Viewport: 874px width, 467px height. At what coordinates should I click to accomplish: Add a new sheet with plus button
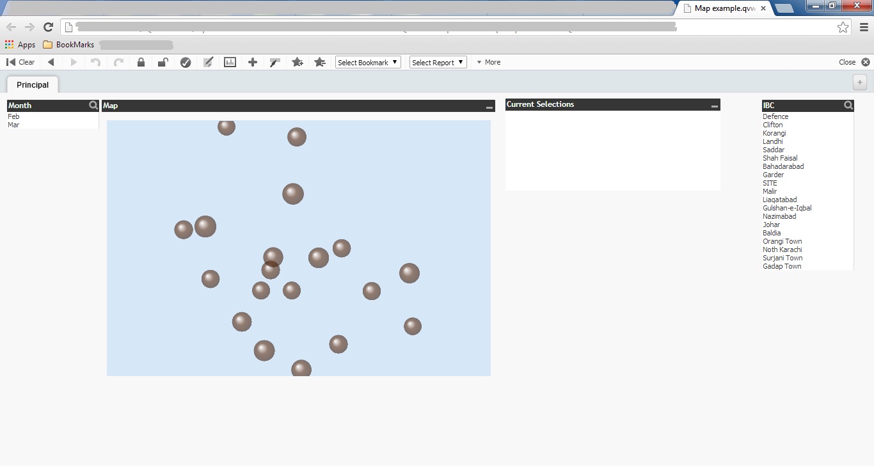(x=860, y=83)
